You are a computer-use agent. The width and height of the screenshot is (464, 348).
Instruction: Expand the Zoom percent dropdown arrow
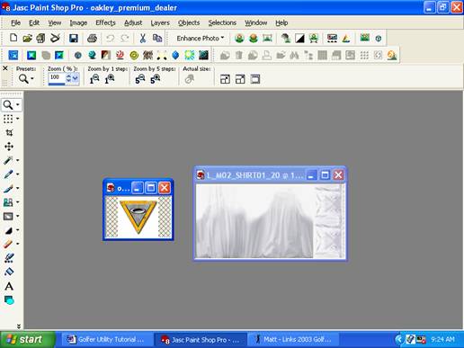(x=76, y=78)
